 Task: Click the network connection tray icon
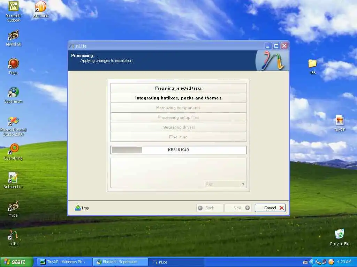[x=325, y=262]
